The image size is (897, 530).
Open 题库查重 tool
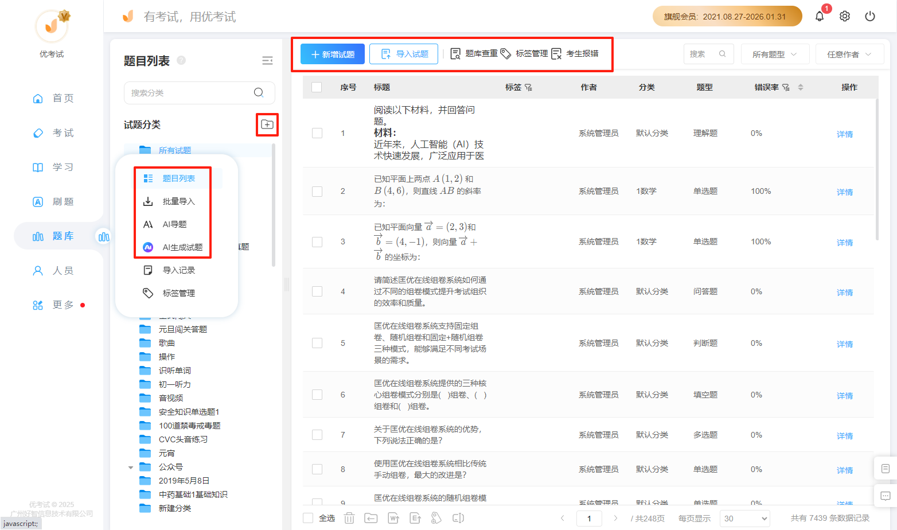pyautogui.click(x=474, y=53)
